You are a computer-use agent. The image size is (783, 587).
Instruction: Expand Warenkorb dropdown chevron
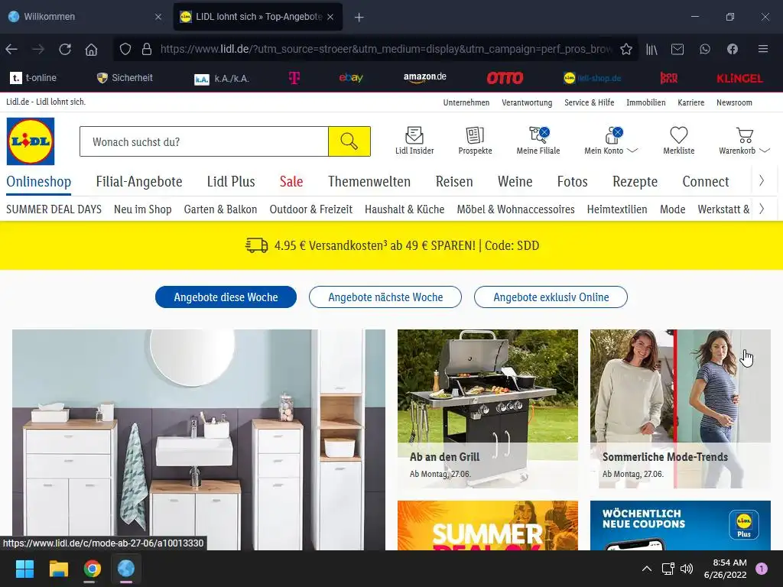(x=765, y=151)
